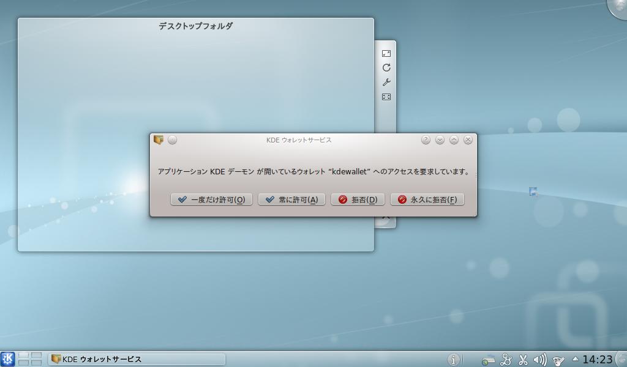Open the Plasma desktop toolbox in top-right corner
This screenshot has height=367, width=627.
click(x=618, y=8)
